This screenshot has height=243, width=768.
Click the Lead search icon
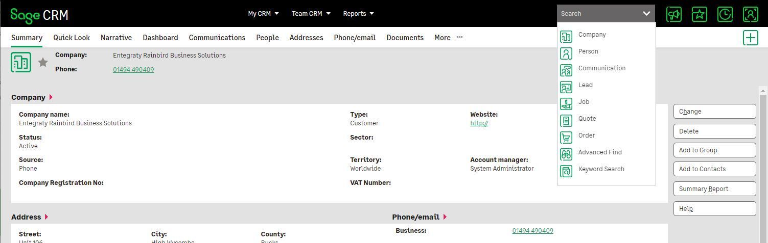point(566,87)
